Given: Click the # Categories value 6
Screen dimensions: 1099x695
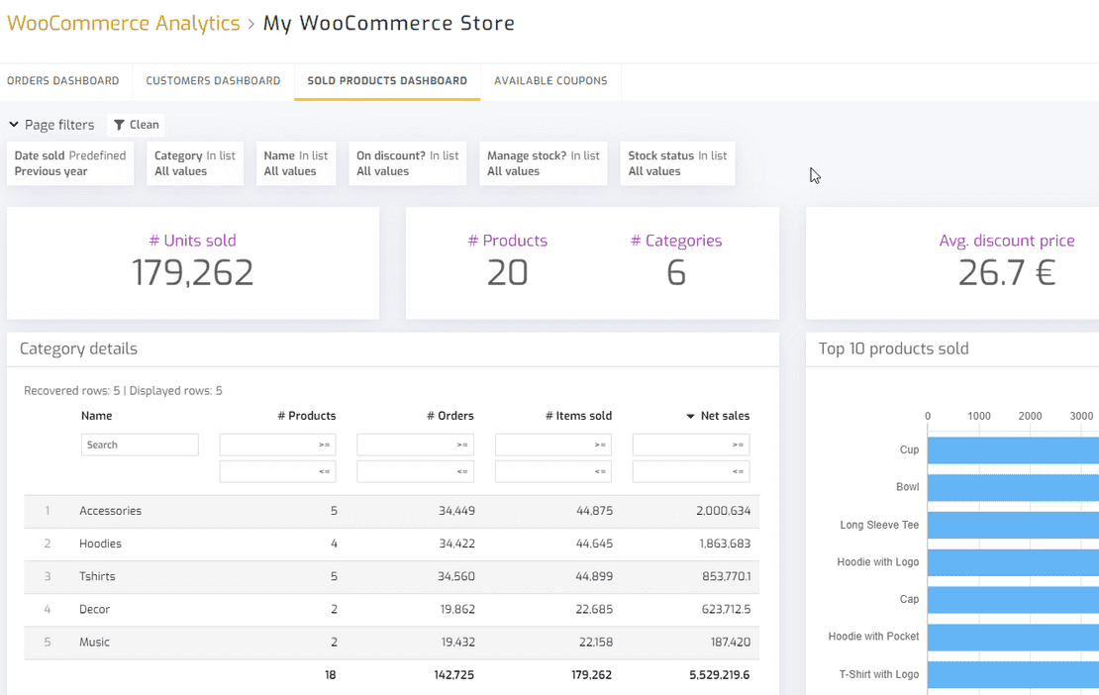Looking at the screenshot, I should [x=675, y=273].
